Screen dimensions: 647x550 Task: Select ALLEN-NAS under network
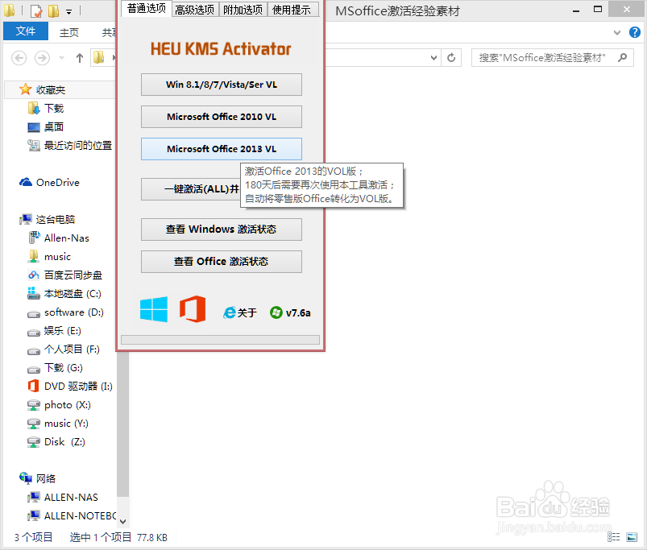click(x=71, y=497)
